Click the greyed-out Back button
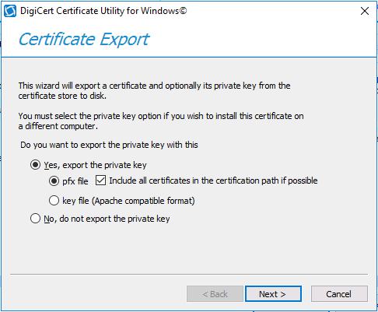Viewport: 378px width, 312px height. coord(215,294)
